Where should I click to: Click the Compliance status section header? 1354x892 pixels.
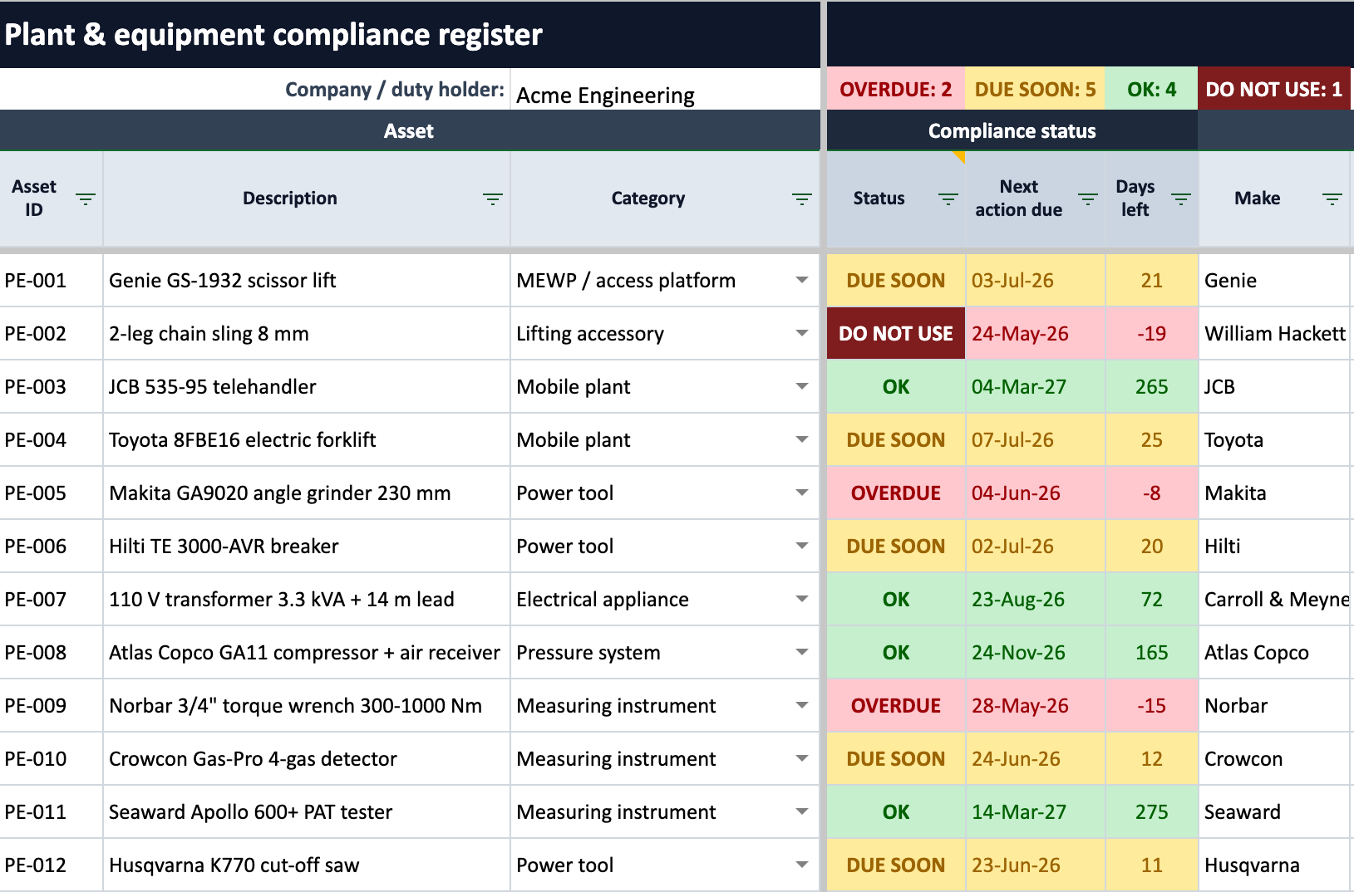(1012, 130)
